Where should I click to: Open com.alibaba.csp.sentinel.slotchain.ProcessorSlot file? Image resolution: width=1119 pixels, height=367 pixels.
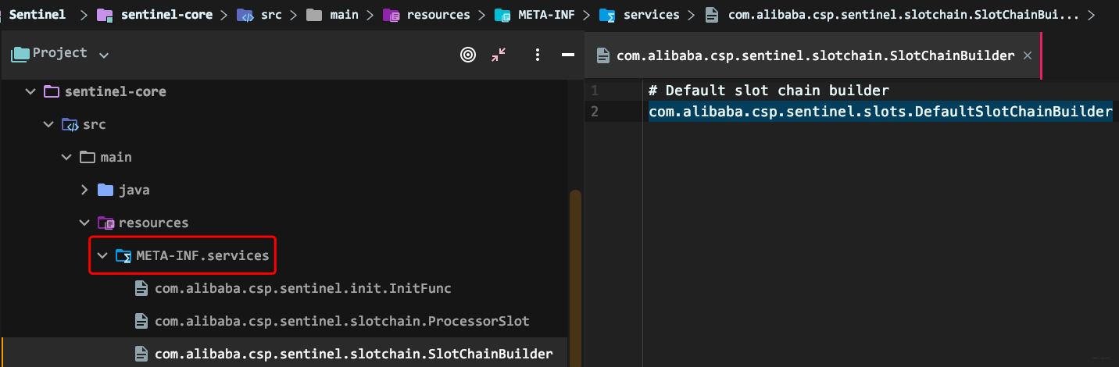click(342, 321)
